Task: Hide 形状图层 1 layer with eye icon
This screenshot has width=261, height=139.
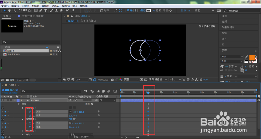Action: [2, 100]
